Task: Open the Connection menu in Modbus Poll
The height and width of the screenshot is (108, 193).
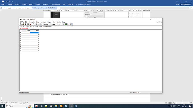Action: (x=32, y=22)
